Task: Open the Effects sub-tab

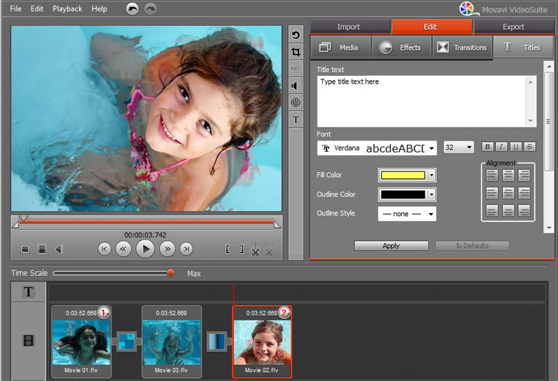Action: [402, 47]
